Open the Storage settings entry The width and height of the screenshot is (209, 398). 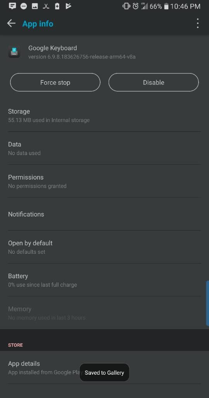coord(104,115)
